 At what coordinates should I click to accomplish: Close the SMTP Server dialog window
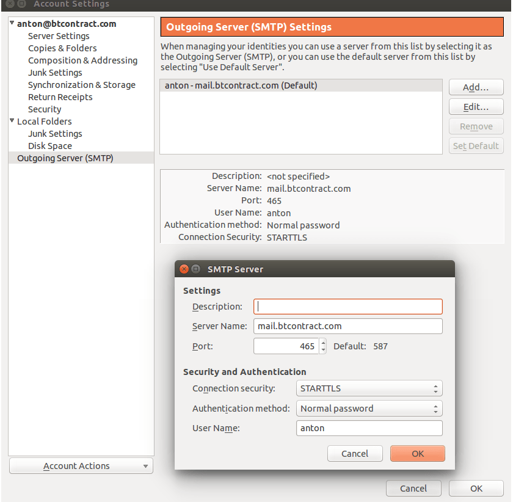point(184,269)
